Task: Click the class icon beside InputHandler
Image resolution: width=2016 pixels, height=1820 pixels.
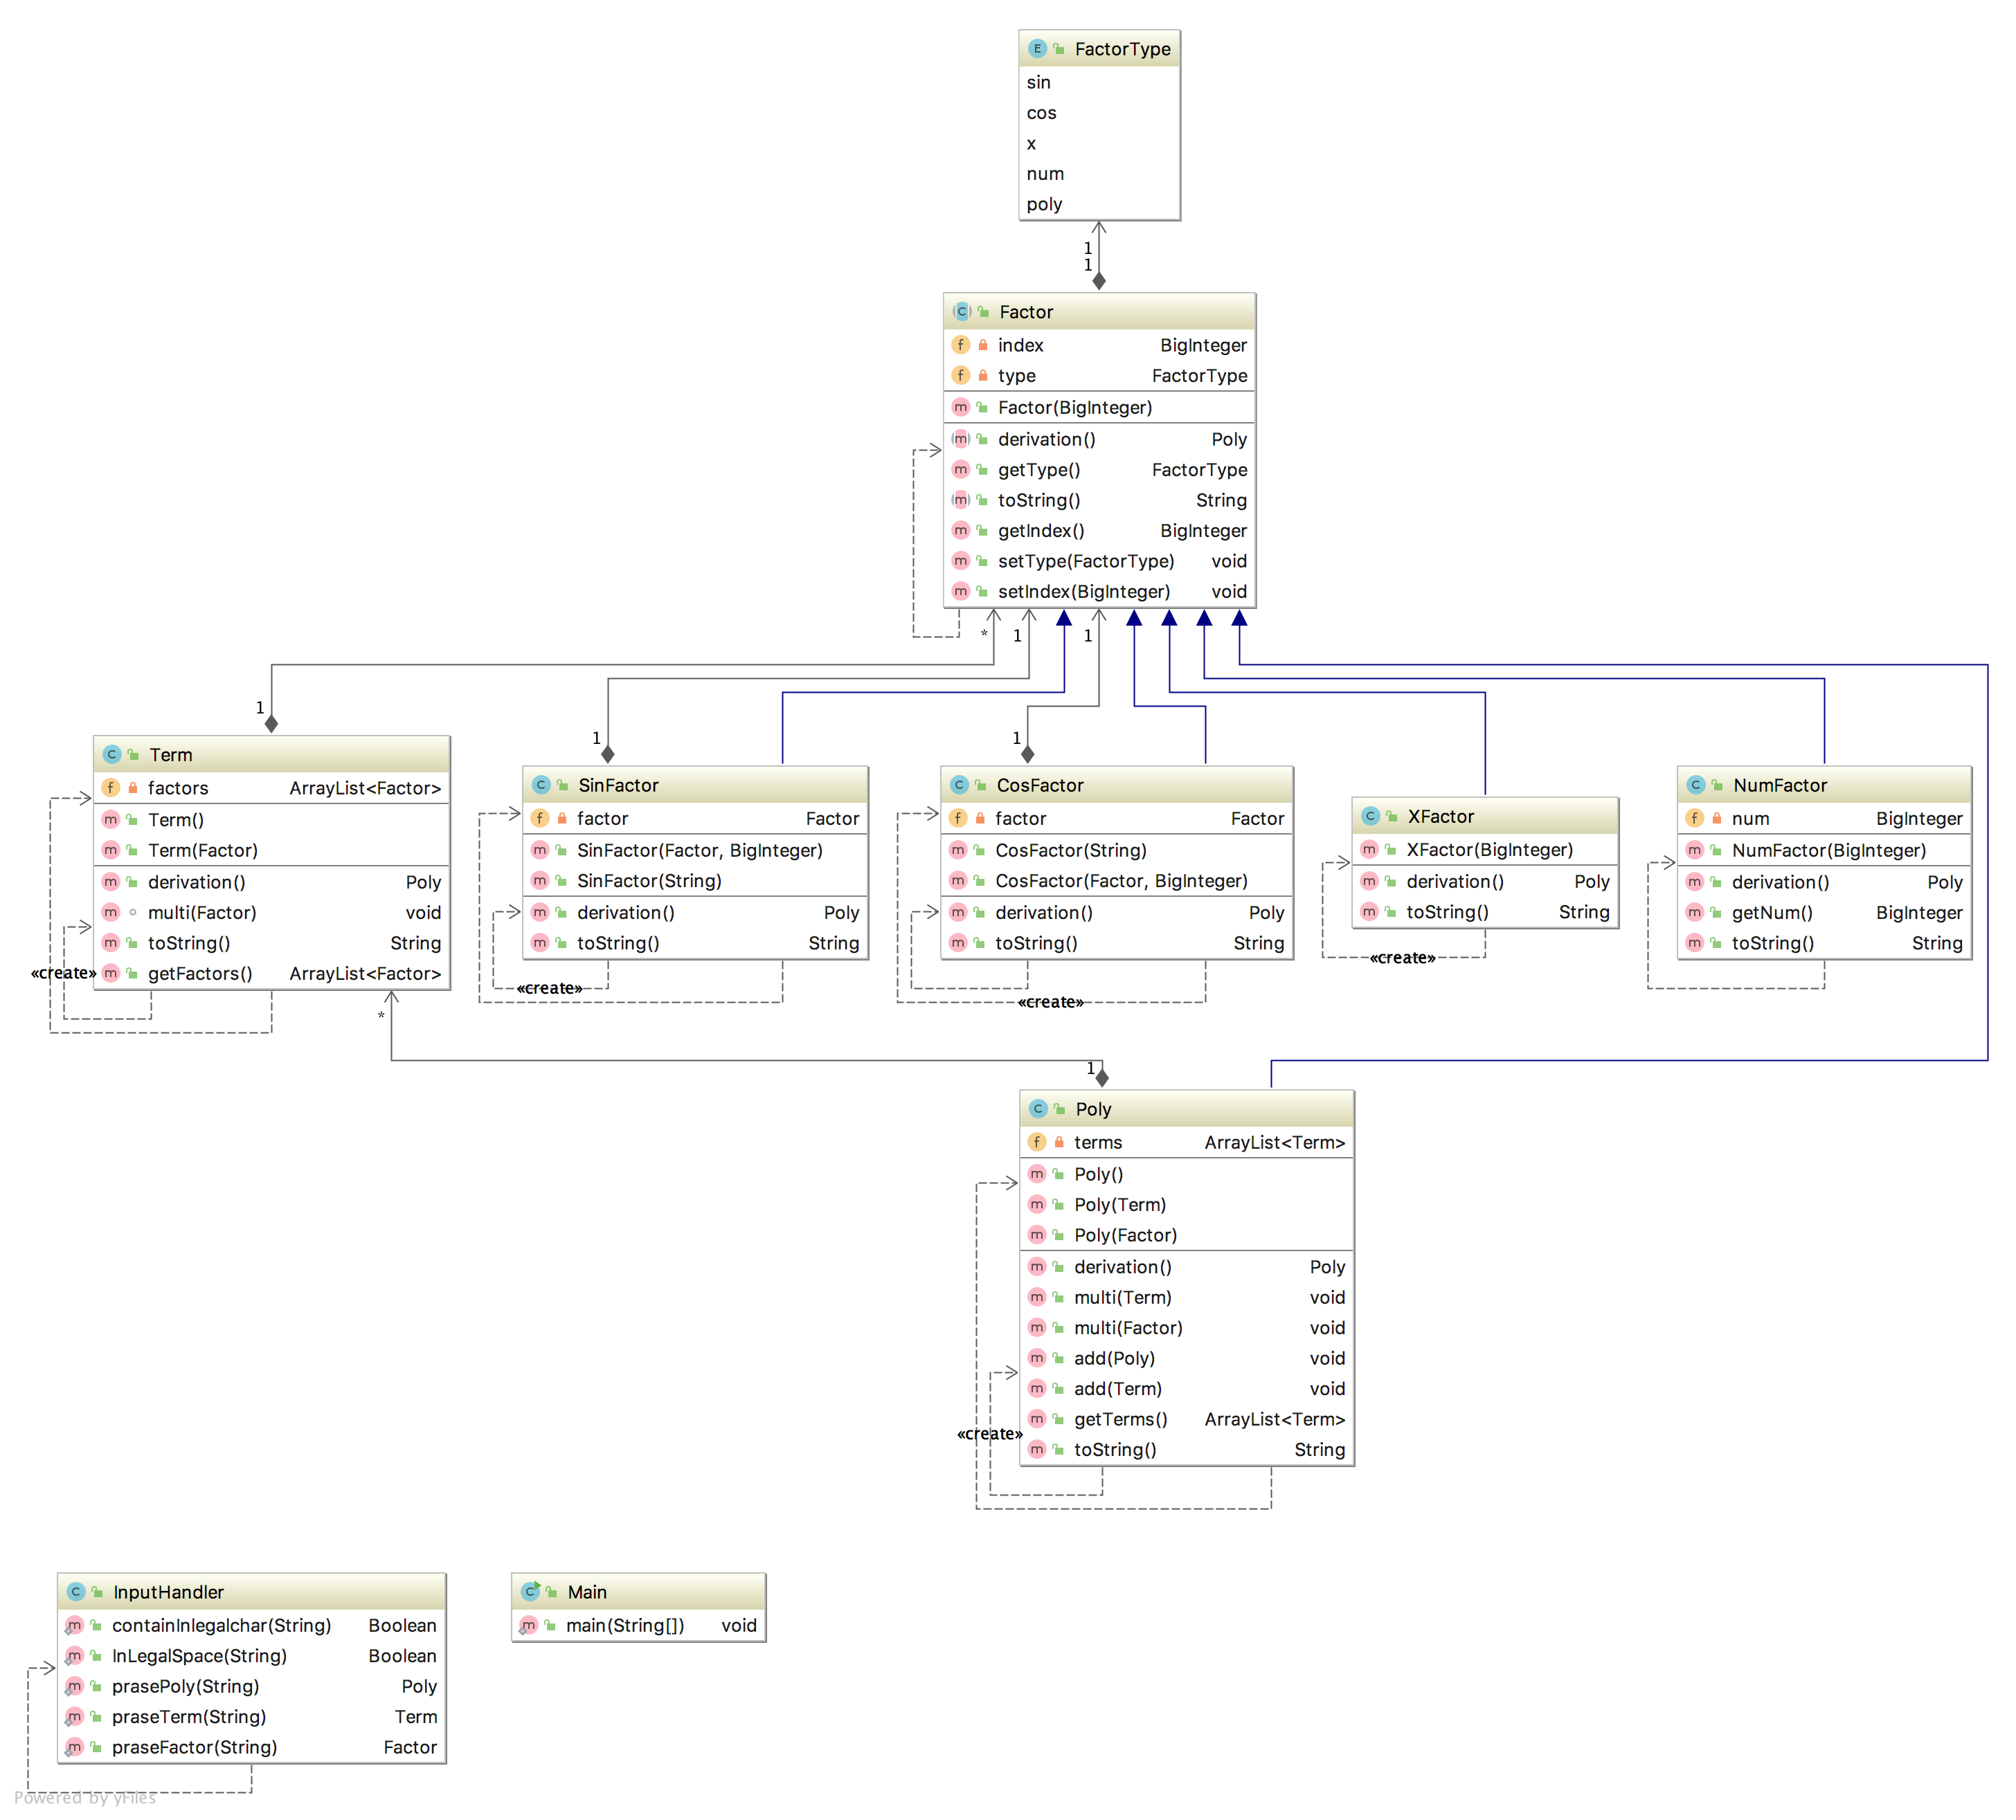Action: pos(76,1591)
